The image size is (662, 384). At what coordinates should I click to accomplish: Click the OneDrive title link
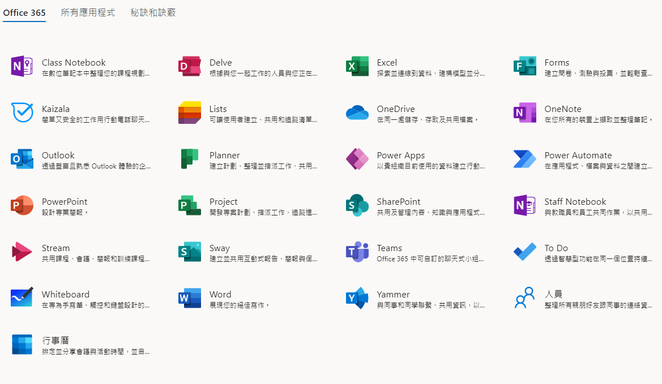coord(396,109)
